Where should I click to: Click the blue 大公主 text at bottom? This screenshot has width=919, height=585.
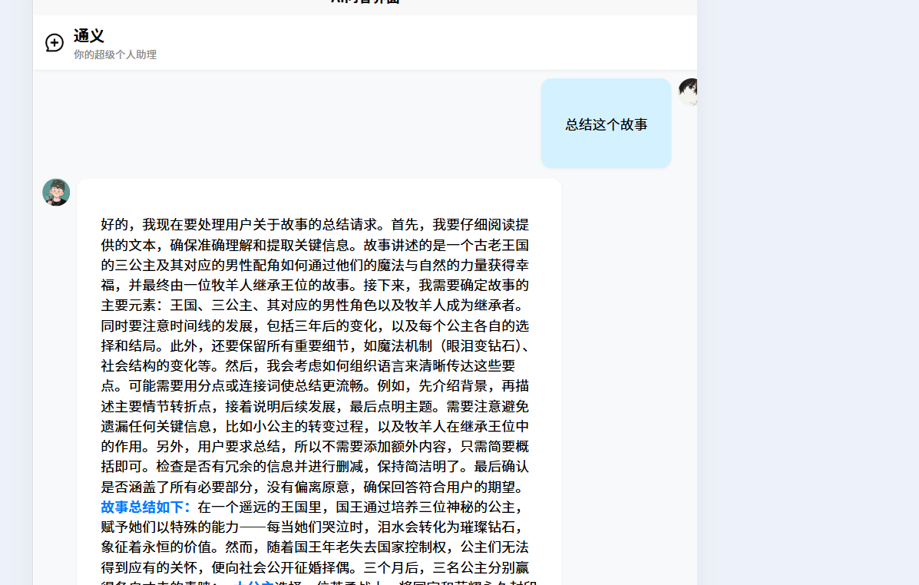[x=253, y=582]
